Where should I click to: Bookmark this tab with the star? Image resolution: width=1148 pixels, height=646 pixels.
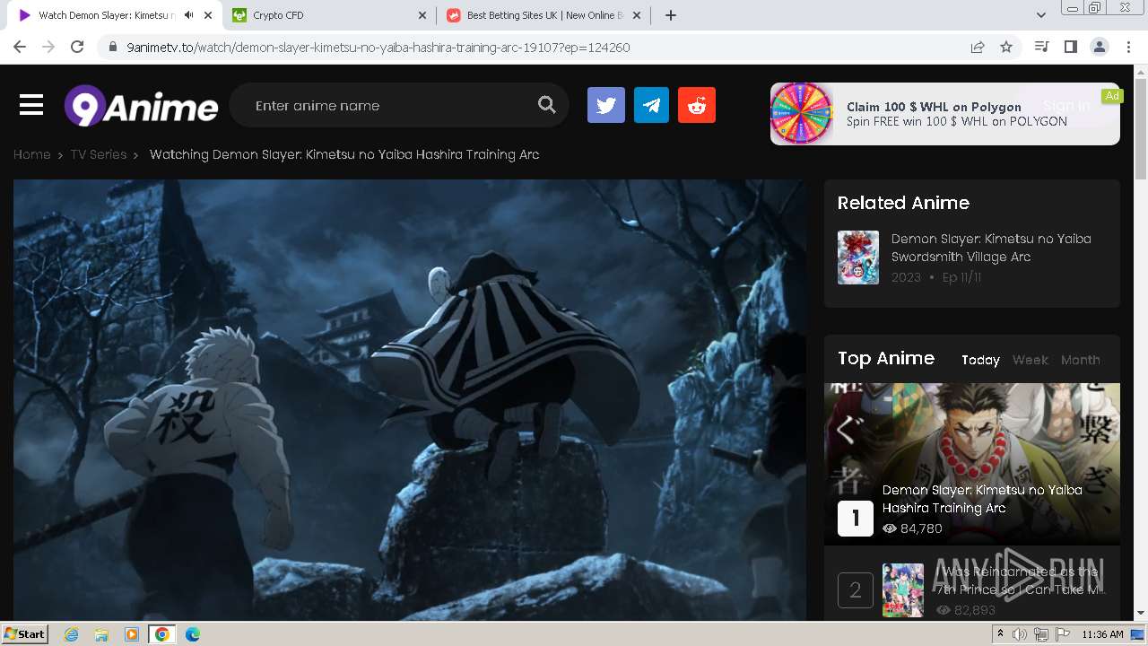1006,47
